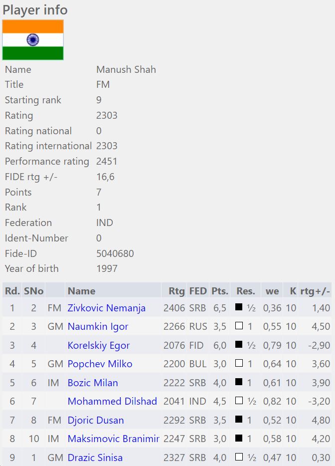The image size is (335, 466).
Task: Click the India flag image
Action: tap(33, 40)
